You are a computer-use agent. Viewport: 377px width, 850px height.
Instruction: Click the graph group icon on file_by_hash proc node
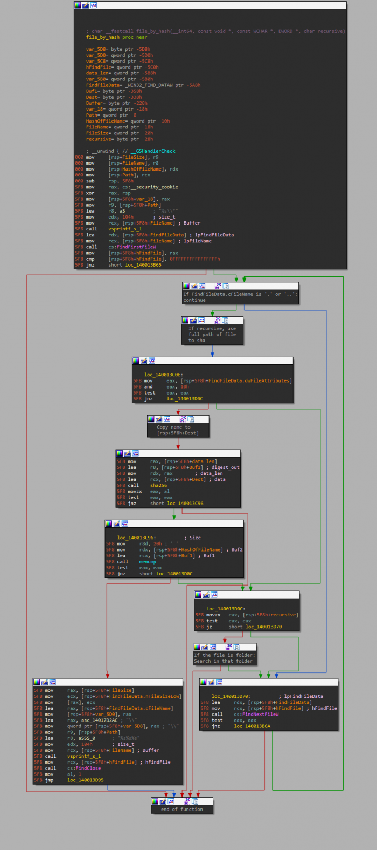click(94, 5)
